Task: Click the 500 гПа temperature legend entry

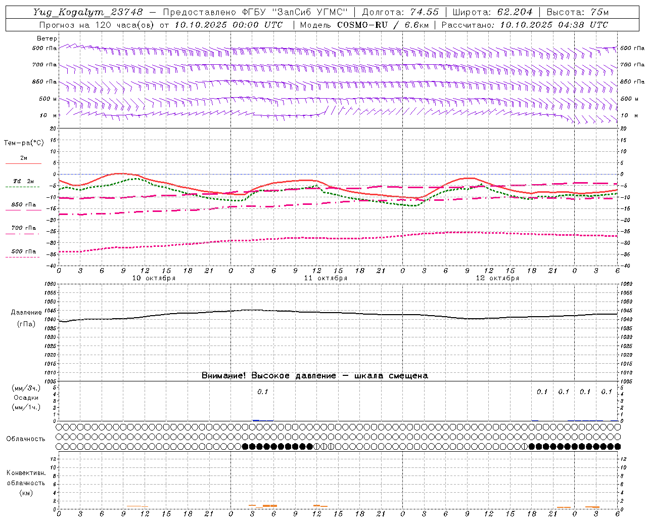Action: (23, 251)
